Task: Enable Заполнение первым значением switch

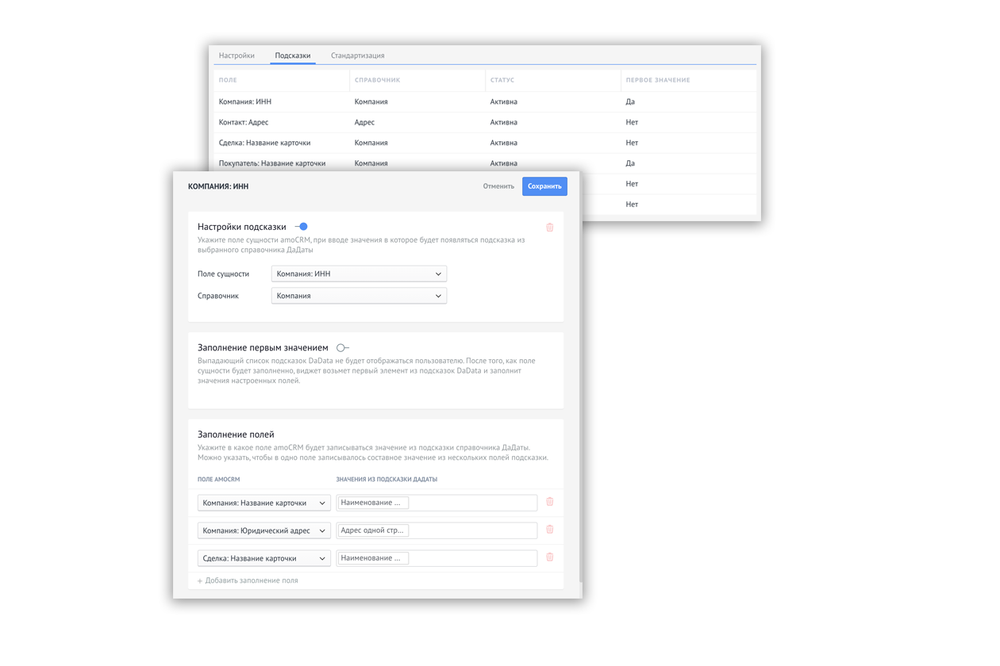Action: pyautogui.click(x=342, y=347)
